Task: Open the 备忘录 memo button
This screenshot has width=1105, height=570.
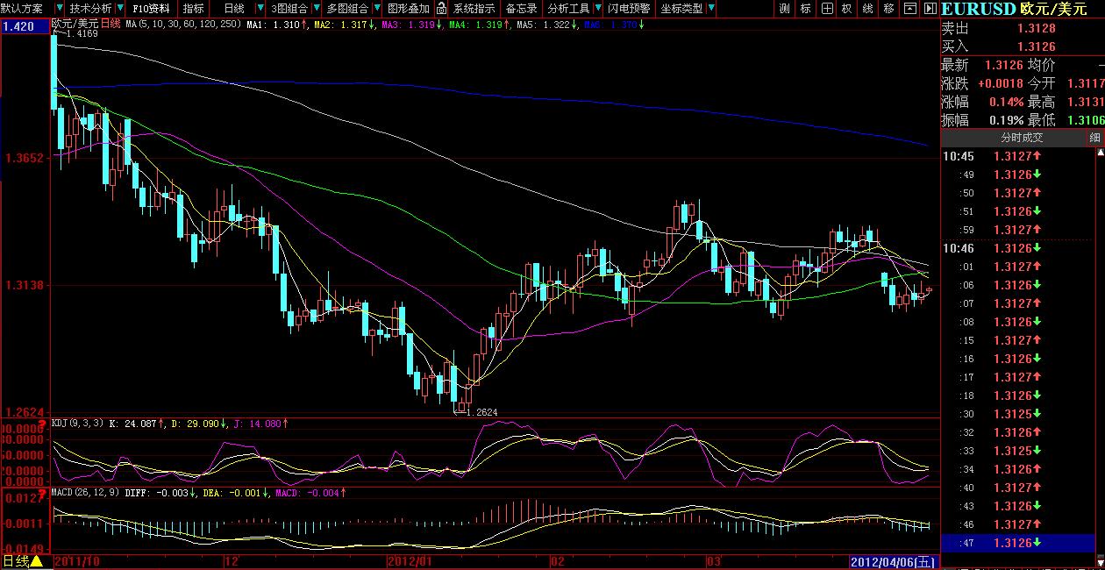Action: (x=522, y=8)
